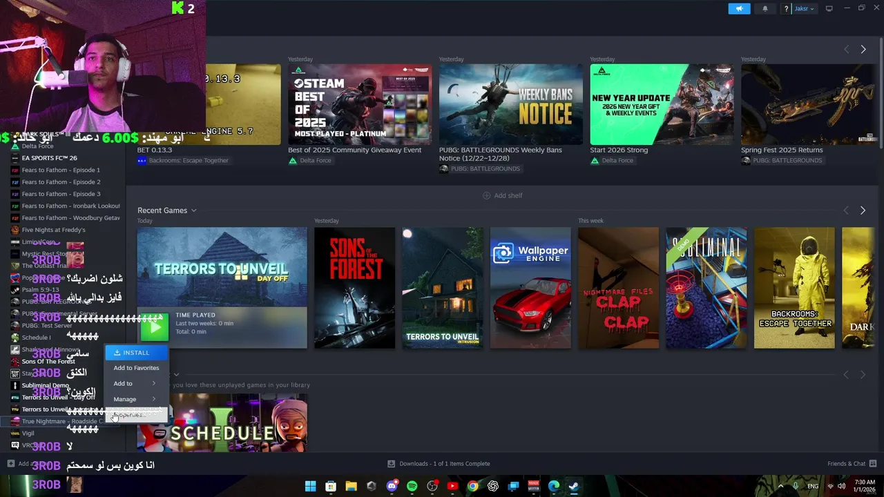The height and width of the screenshot is (497, 884).
Task: Open Best of 2025 Community Giveaway thumbnail
Action: coord(360,104)
